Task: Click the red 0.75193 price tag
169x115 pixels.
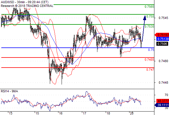Action: (162, 35)
